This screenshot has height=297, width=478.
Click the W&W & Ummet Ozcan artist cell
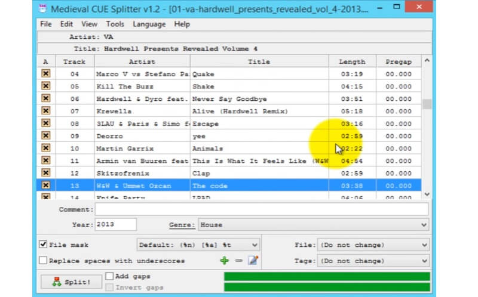click(x=142, y=185)
